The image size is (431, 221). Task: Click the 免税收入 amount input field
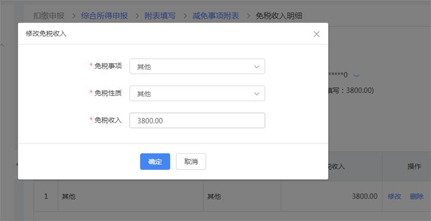pos(197,120)
